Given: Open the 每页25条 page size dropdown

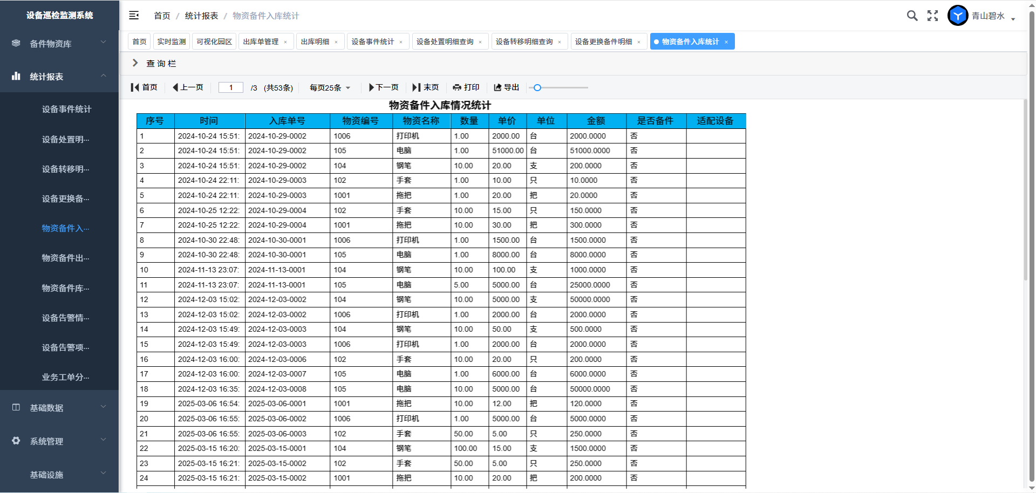Looking at the screenshot, I should (x=330, y=88).
